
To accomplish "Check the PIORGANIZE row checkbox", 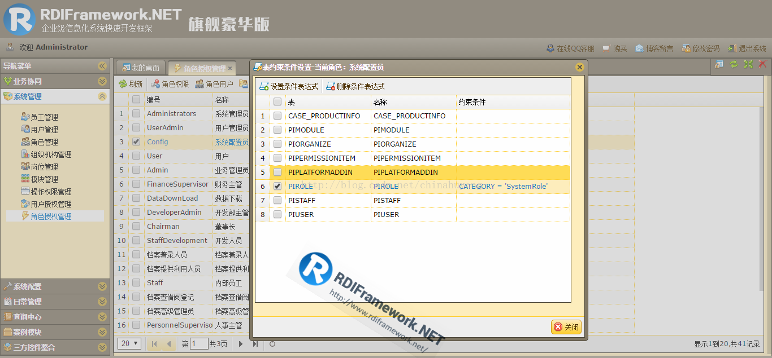I will tap(277, 144).
